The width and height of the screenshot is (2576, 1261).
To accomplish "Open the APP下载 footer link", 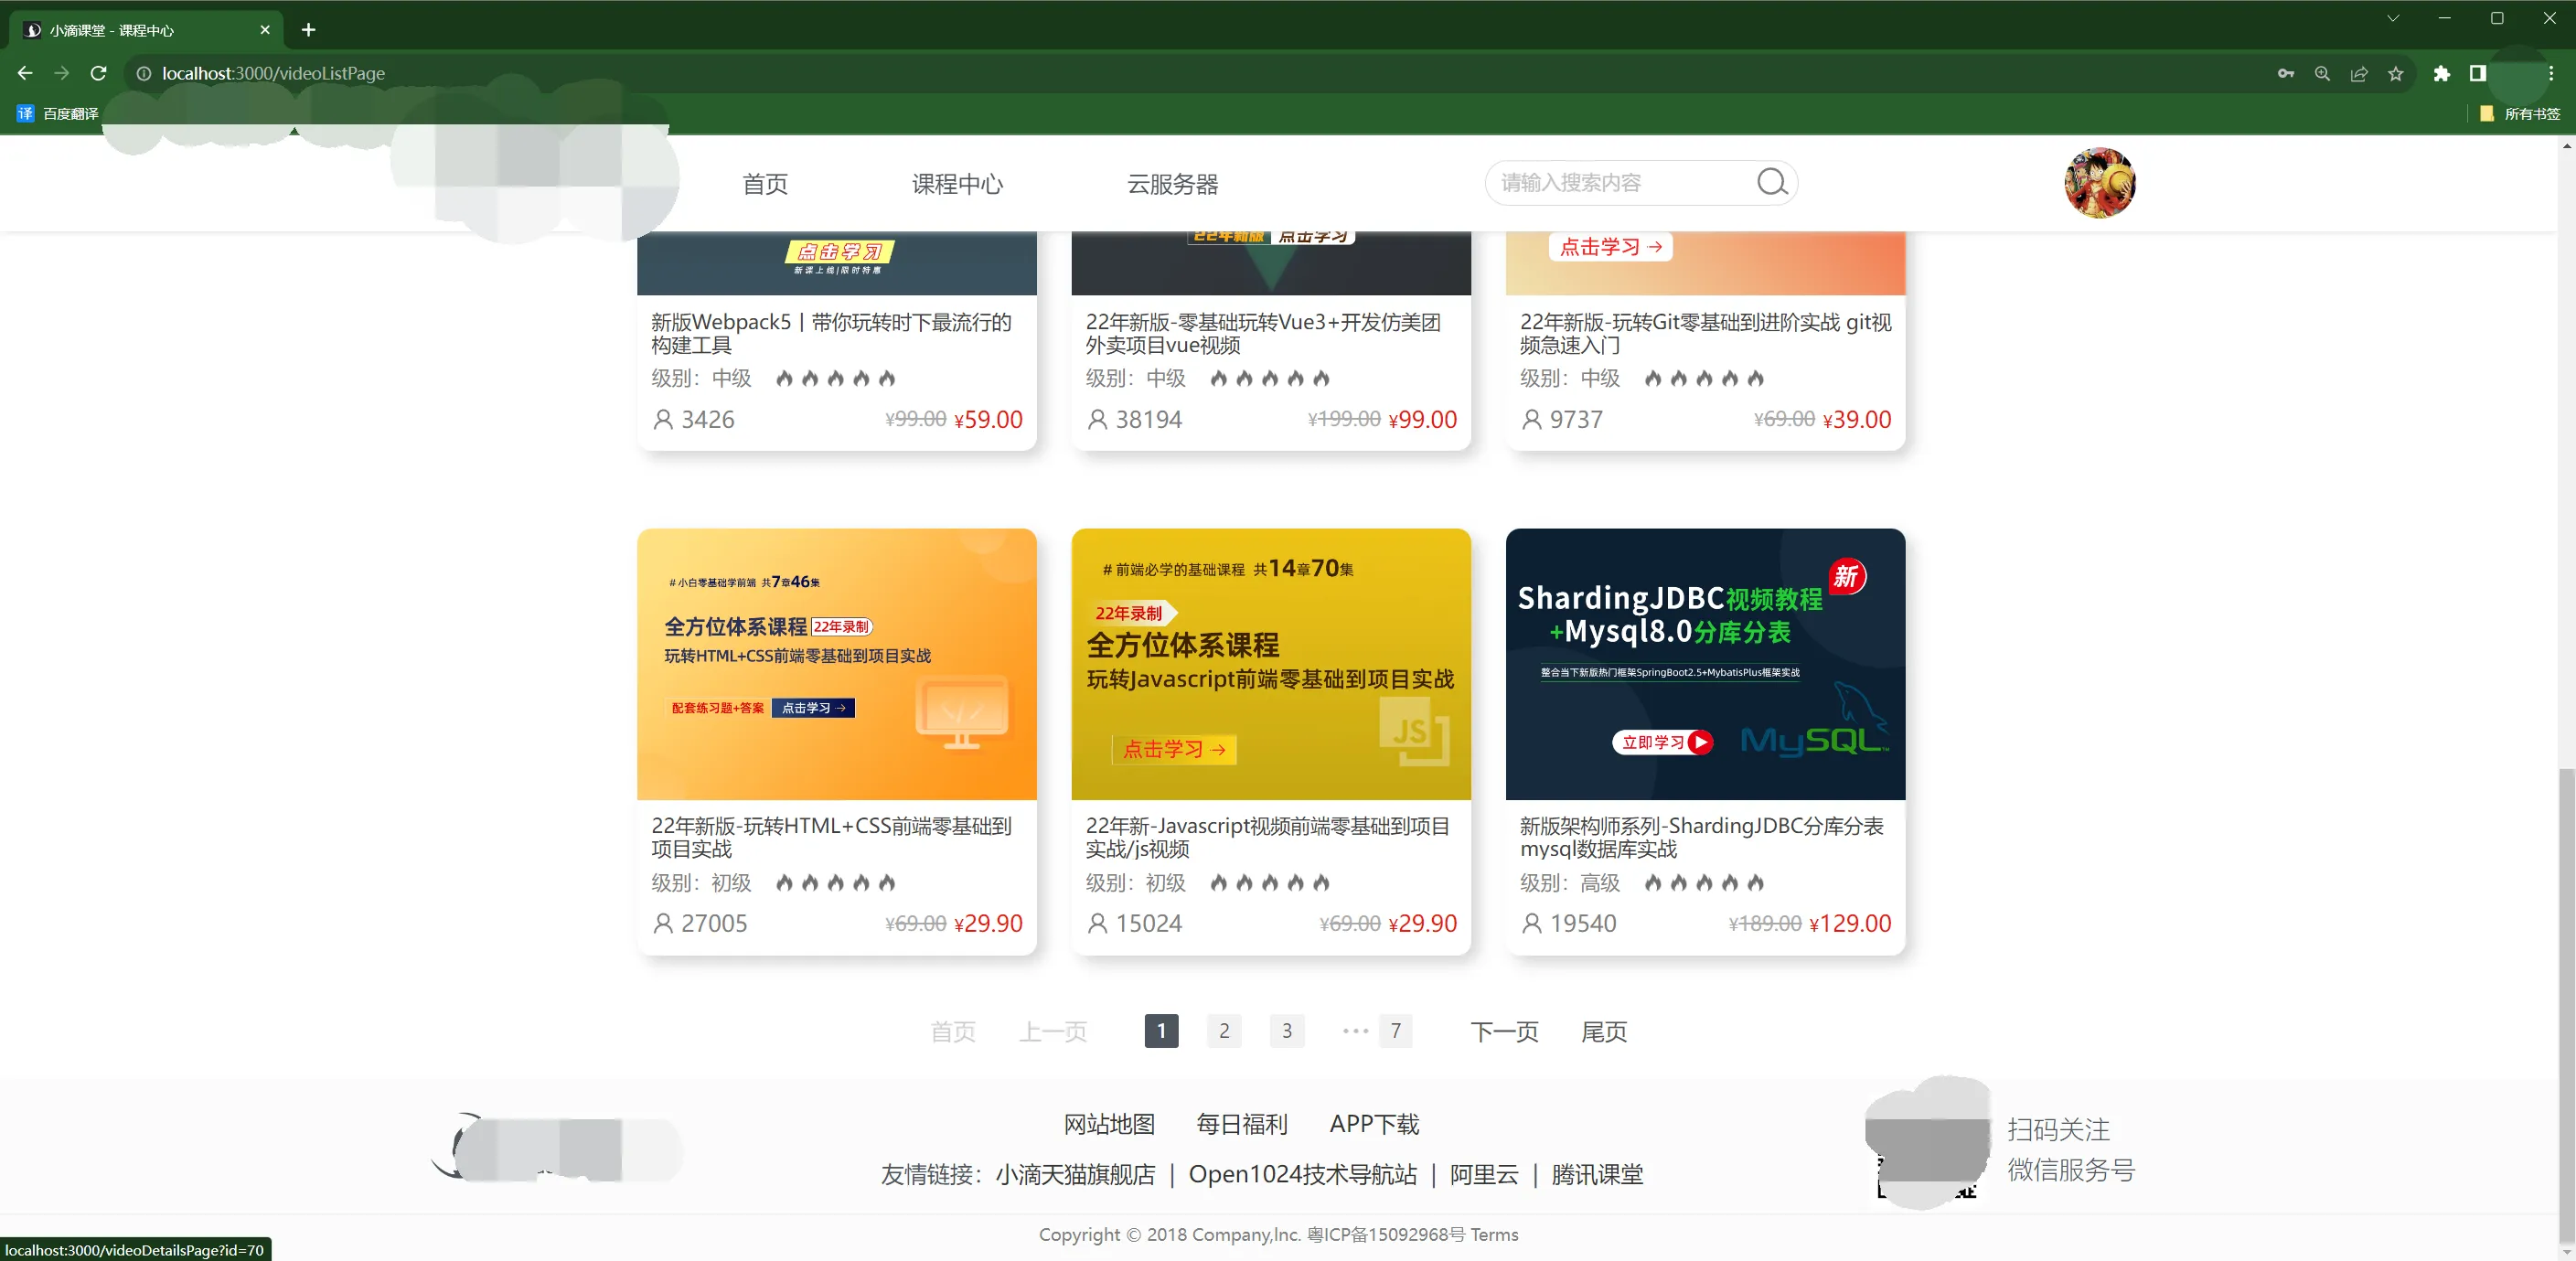I will click(1374, 1124).
